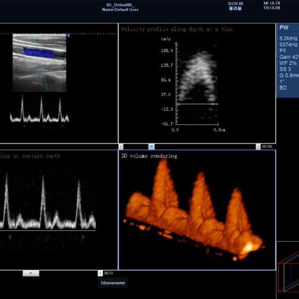This screenshot has width=299, height=299.
Task: Select the B-mode ultrasound image thumbnail
Action: (39, 62)
